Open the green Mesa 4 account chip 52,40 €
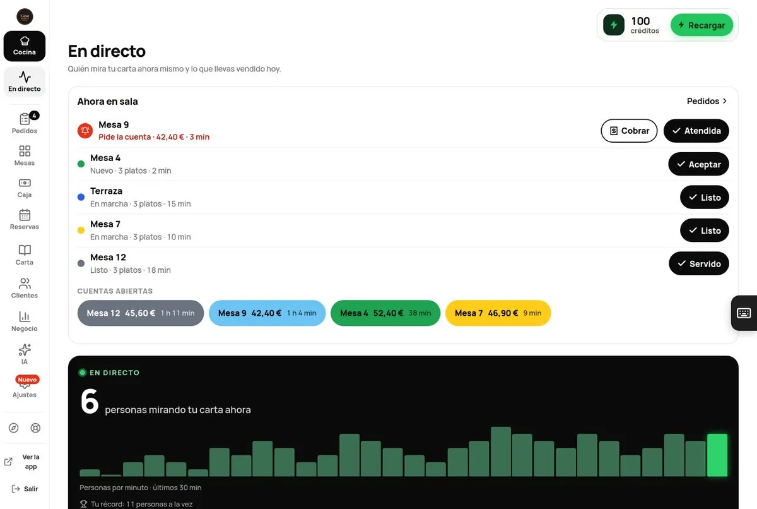757x509 pixels. (385, 313)
